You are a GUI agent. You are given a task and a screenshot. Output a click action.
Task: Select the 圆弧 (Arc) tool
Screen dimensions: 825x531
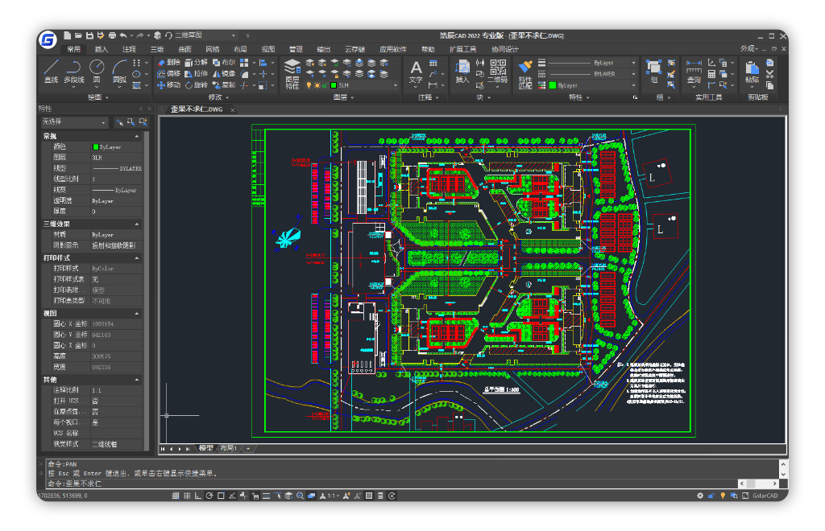coord(119,72)
